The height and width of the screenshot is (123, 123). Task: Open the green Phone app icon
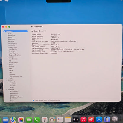click(x=37, y=120)
